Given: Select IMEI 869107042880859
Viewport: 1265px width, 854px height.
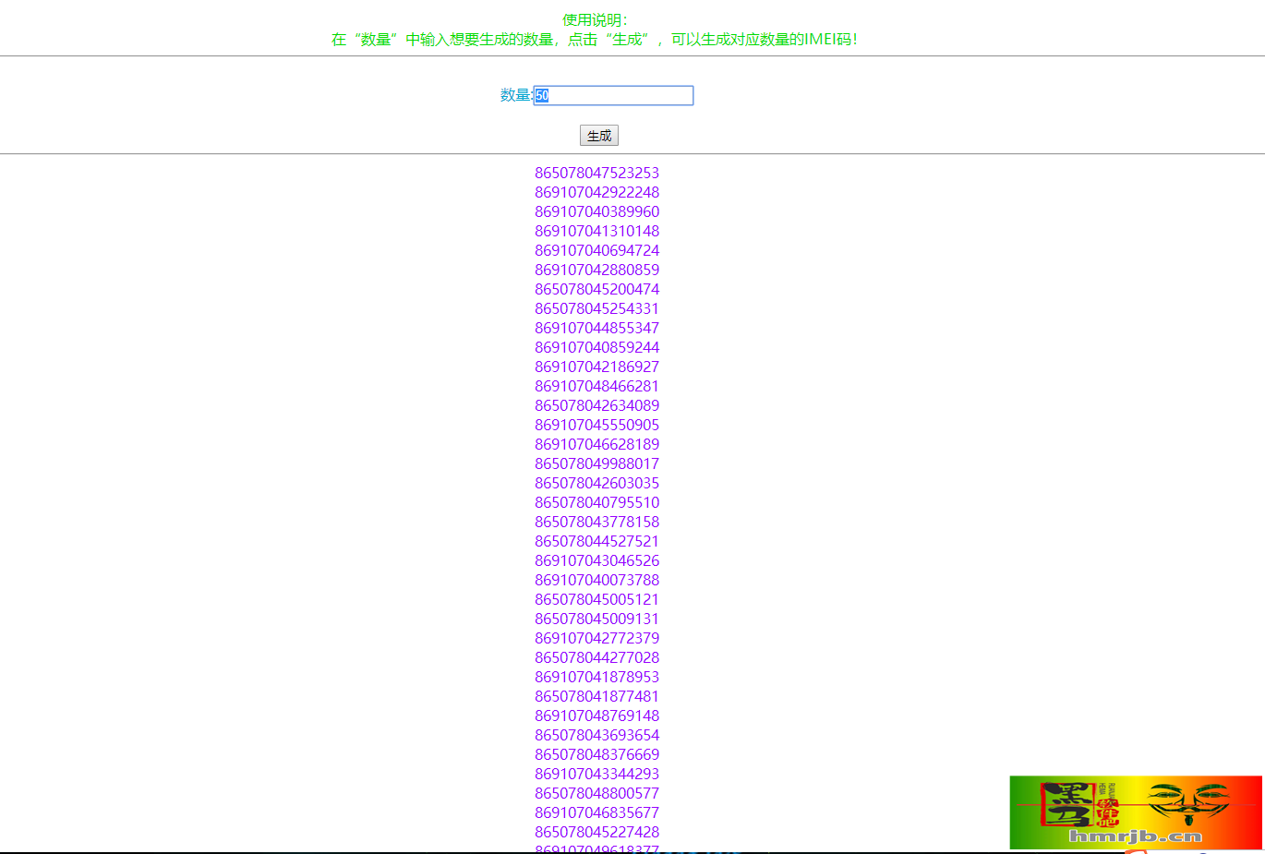Looking at the screenshot, I should [x=597, y=270].
